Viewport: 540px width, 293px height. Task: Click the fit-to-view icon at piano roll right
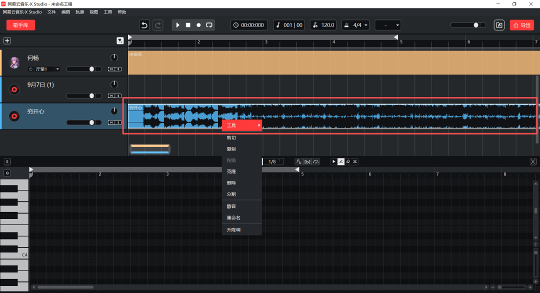[533, 161]
